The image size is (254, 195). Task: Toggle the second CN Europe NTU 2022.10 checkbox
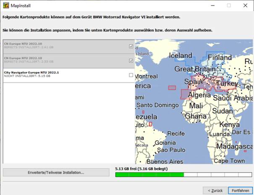pyautogui.click(x=131, y=61)
